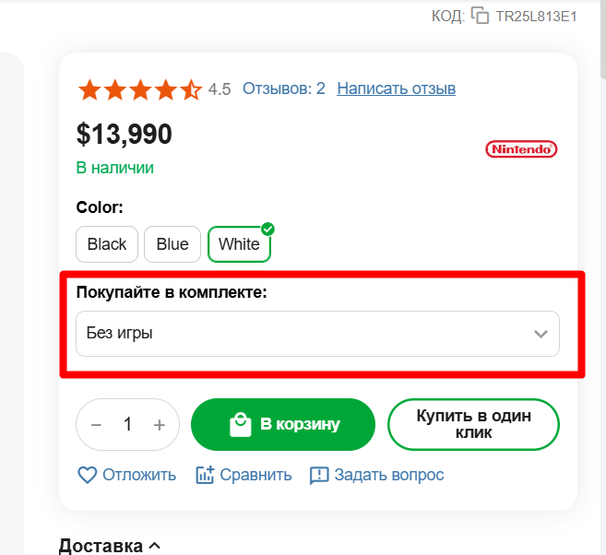Increase quantity with the plus button
Screen dimensions: 606x555
coord(160,425)
